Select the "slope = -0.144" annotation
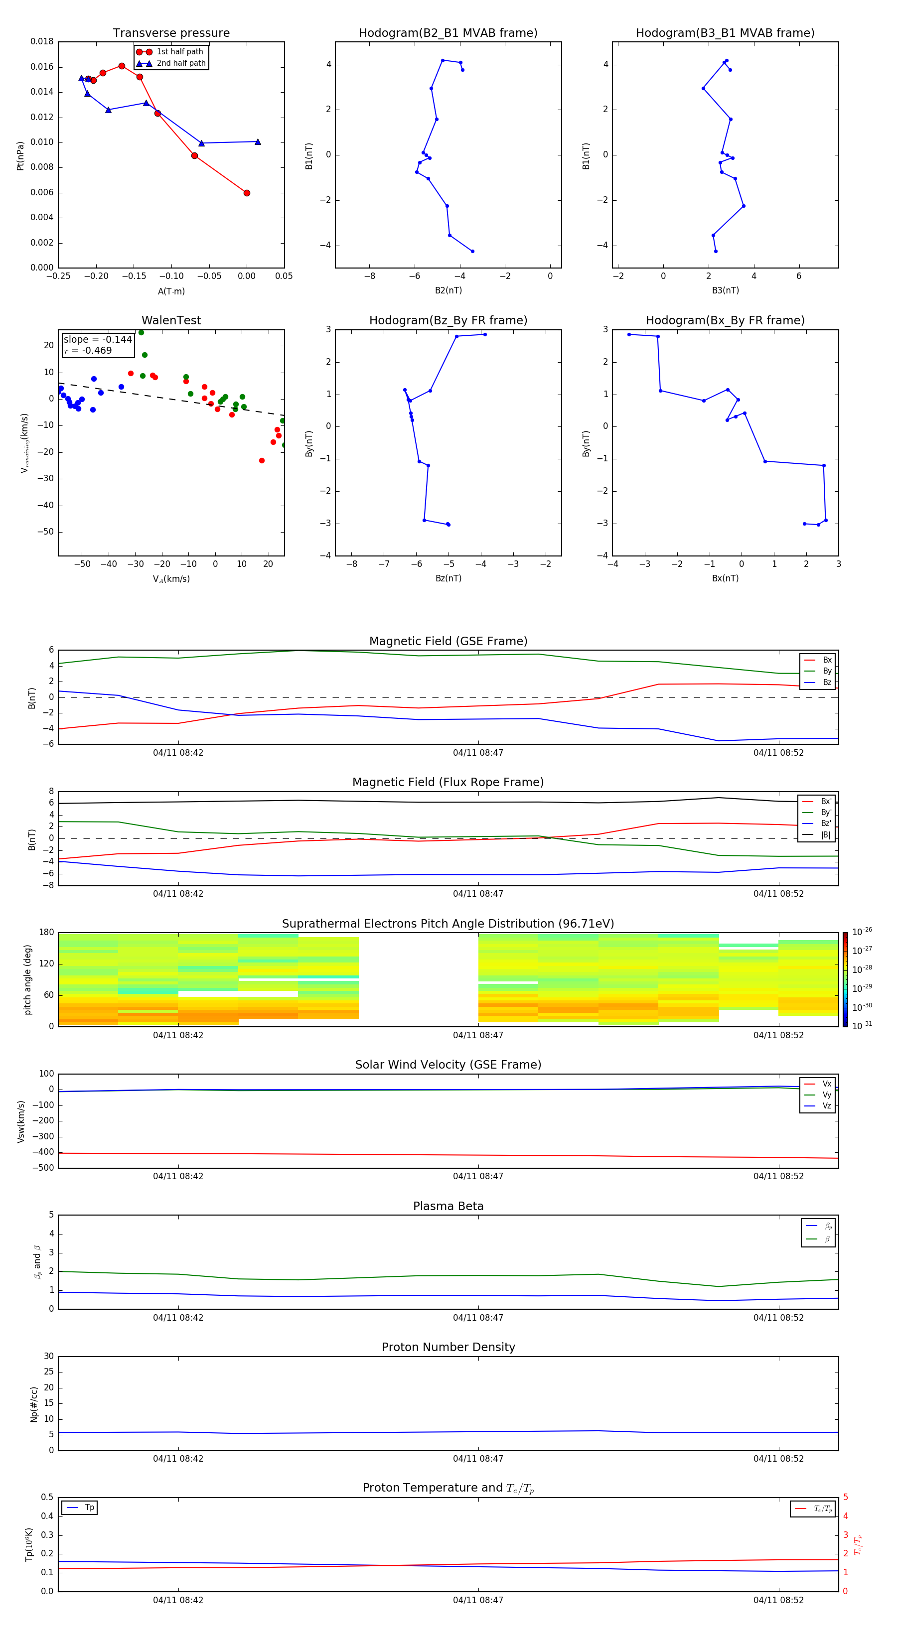 point(98,340)
